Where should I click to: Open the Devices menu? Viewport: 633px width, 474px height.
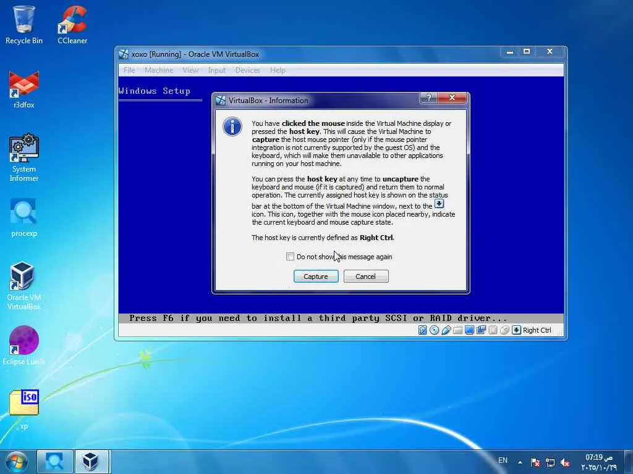(x=248, y=70)
